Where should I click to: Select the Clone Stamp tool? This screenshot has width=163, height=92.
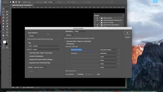(x=3, y=20)
